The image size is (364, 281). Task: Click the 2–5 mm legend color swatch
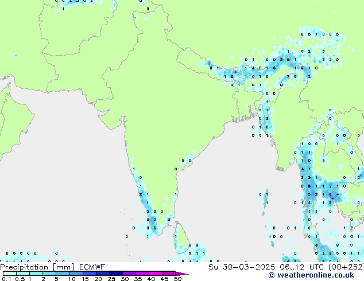click(49, 274)
